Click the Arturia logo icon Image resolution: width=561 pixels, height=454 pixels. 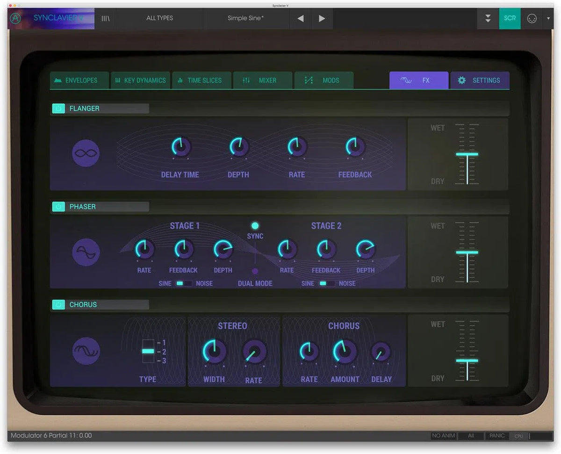15,18
